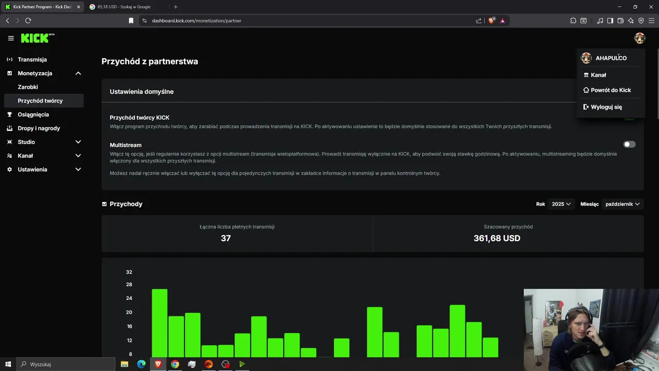Open the browser main menu icon
The width and height of the screenshot is (659, 371).
651,21
